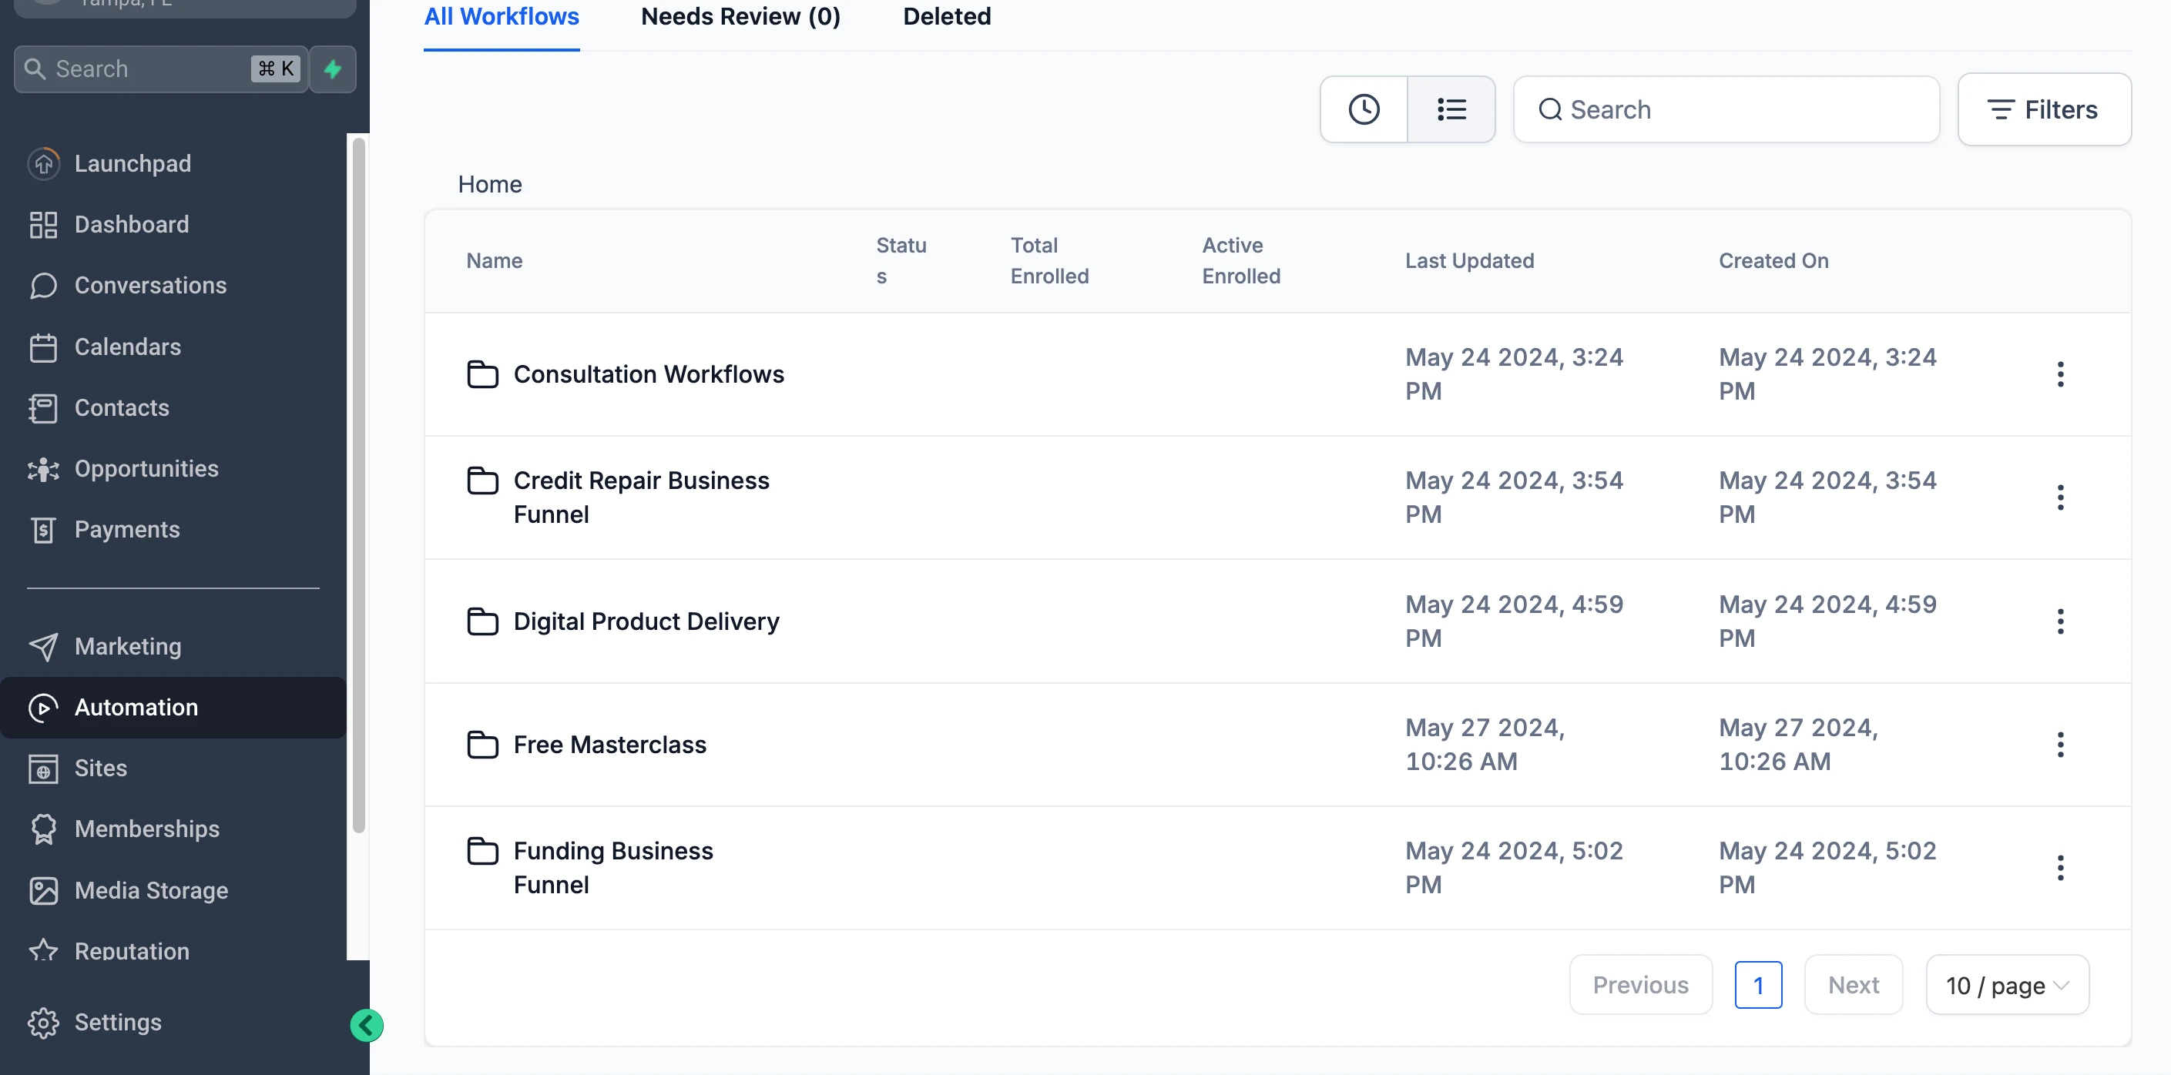Open the Consultation Workflows folder
2171x1075 pixels.
click(648, 374)
